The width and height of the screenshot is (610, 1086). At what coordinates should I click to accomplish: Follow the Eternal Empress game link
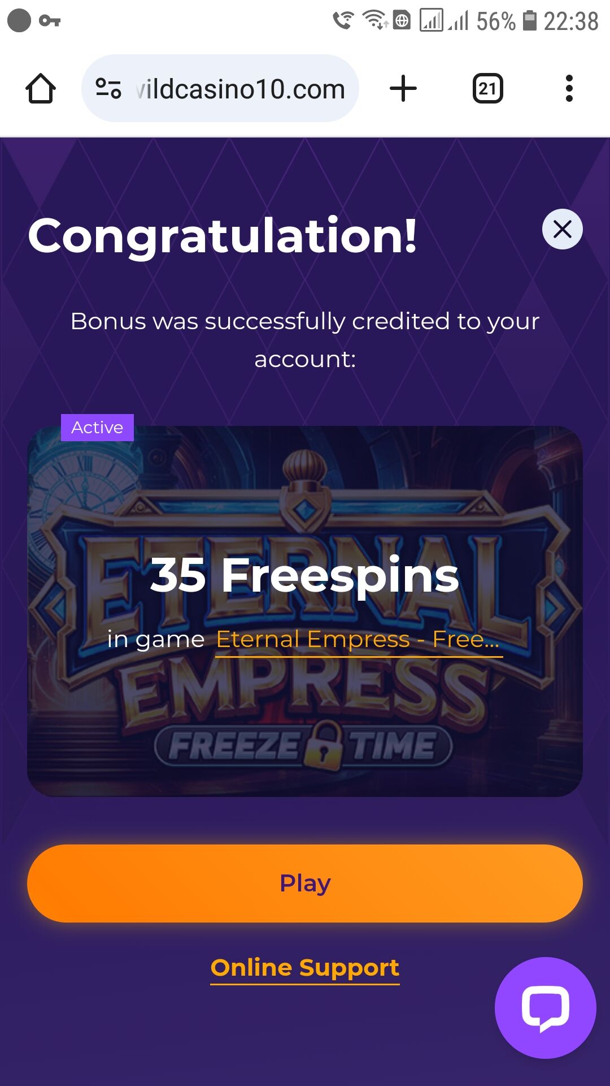(x=359, y=640)
